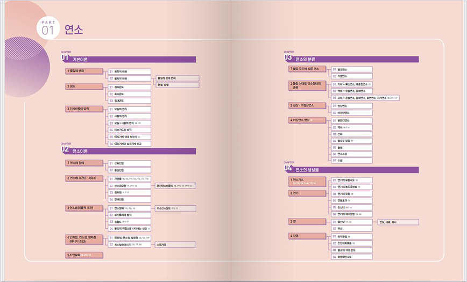This screenshot has height=282, width=467.
Task: Jump to the 연소의 분류 chapter bar
Action: click(355, 59)
